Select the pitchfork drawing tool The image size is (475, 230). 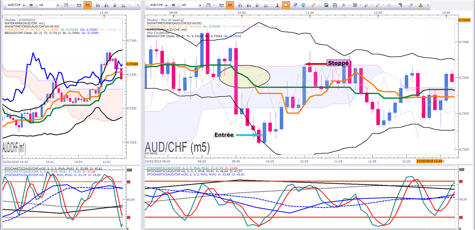coord(343,5)
